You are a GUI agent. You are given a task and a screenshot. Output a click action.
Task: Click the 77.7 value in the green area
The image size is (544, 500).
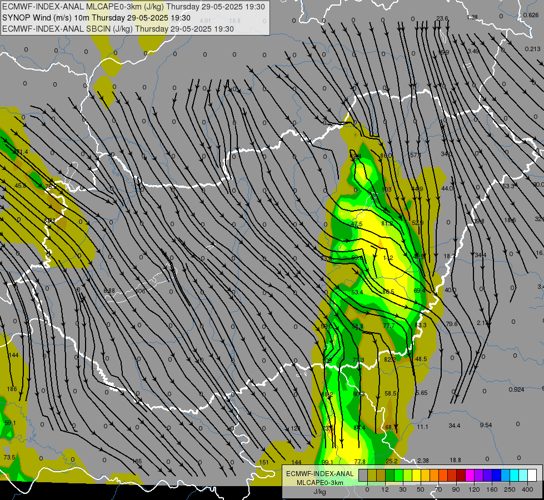pos(389,326)
